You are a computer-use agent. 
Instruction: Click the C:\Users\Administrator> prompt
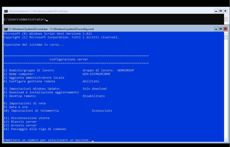25,19
